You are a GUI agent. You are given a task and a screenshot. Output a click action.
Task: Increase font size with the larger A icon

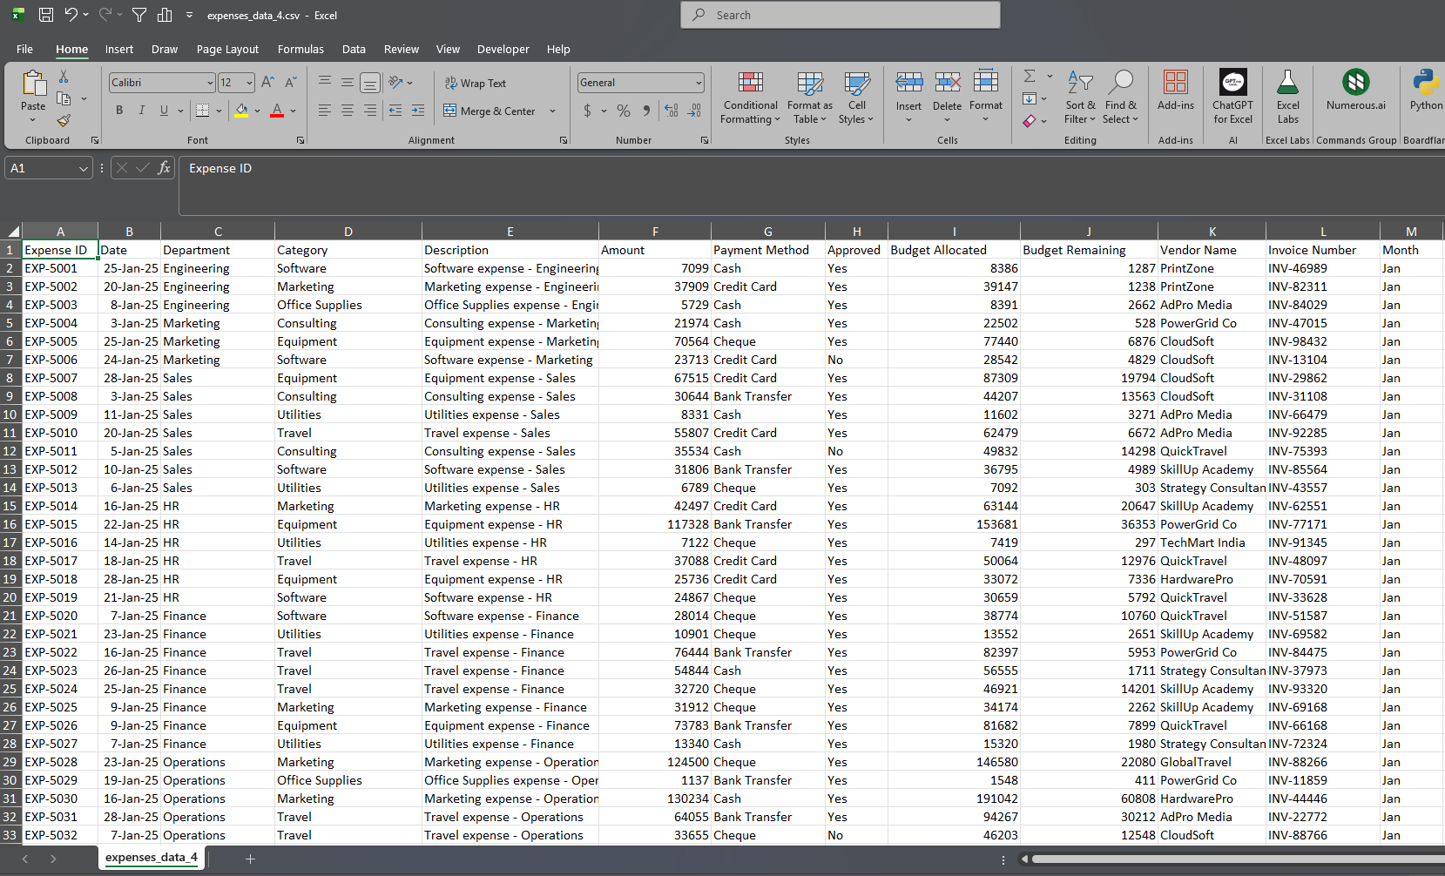click(x=267, y=82)
